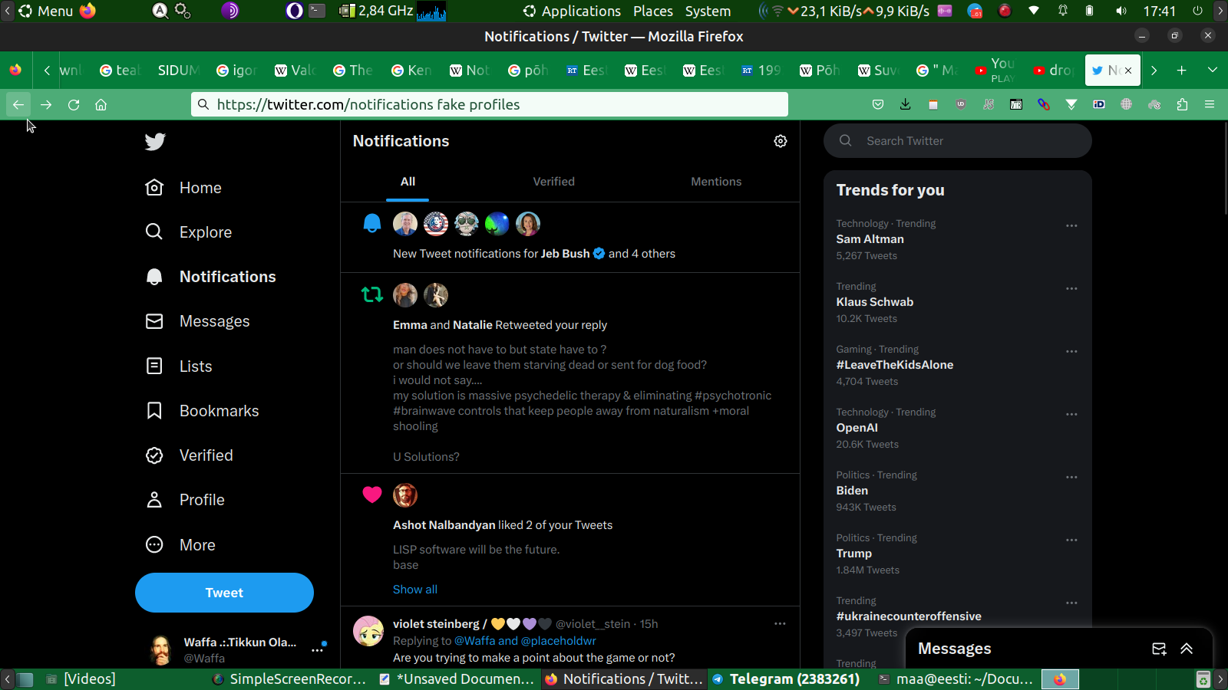Reload the current page
The width and height of the screenshot is (1228, 690).
[x=74, y=104]
